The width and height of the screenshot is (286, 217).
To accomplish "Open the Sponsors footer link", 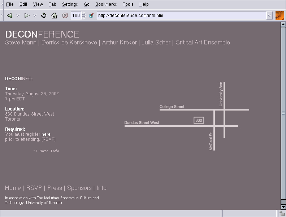I will point(79,188).
